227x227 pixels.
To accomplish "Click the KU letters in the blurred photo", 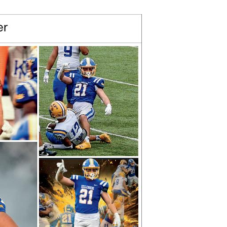I will pos(21,69).
